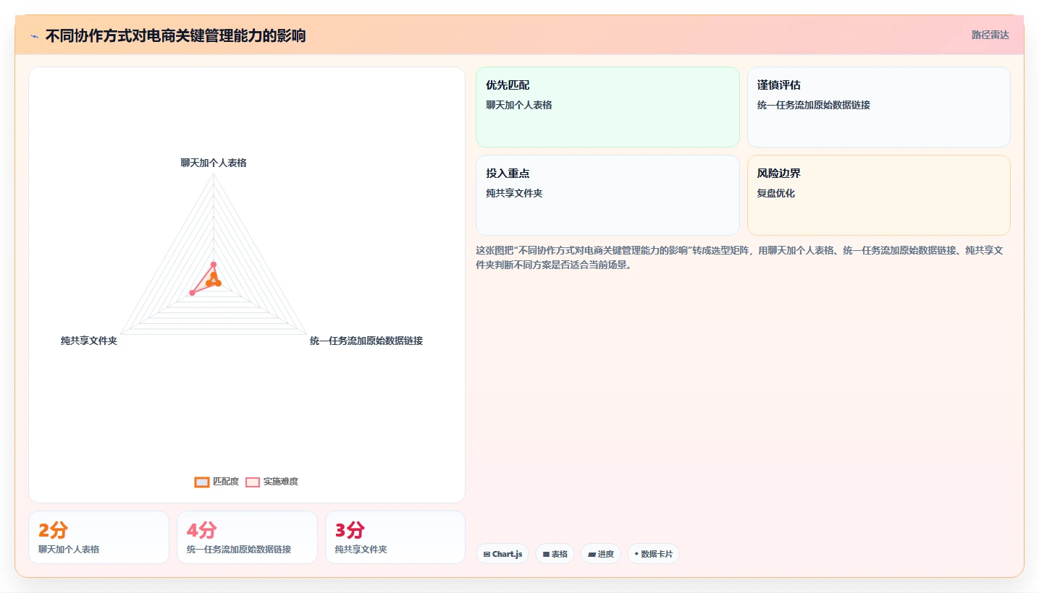Click the 3分 score value
This screenshot has height=593, width=1039.
click(350, 530)
